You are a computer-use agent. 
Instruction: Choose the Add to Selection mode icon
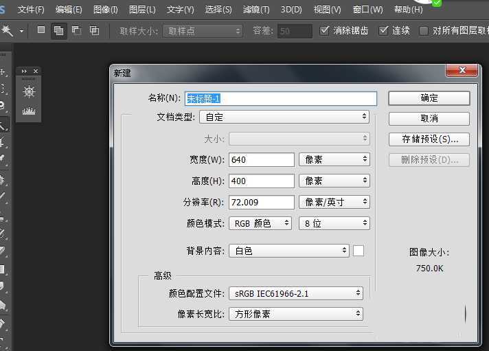[x=59, y=31]
